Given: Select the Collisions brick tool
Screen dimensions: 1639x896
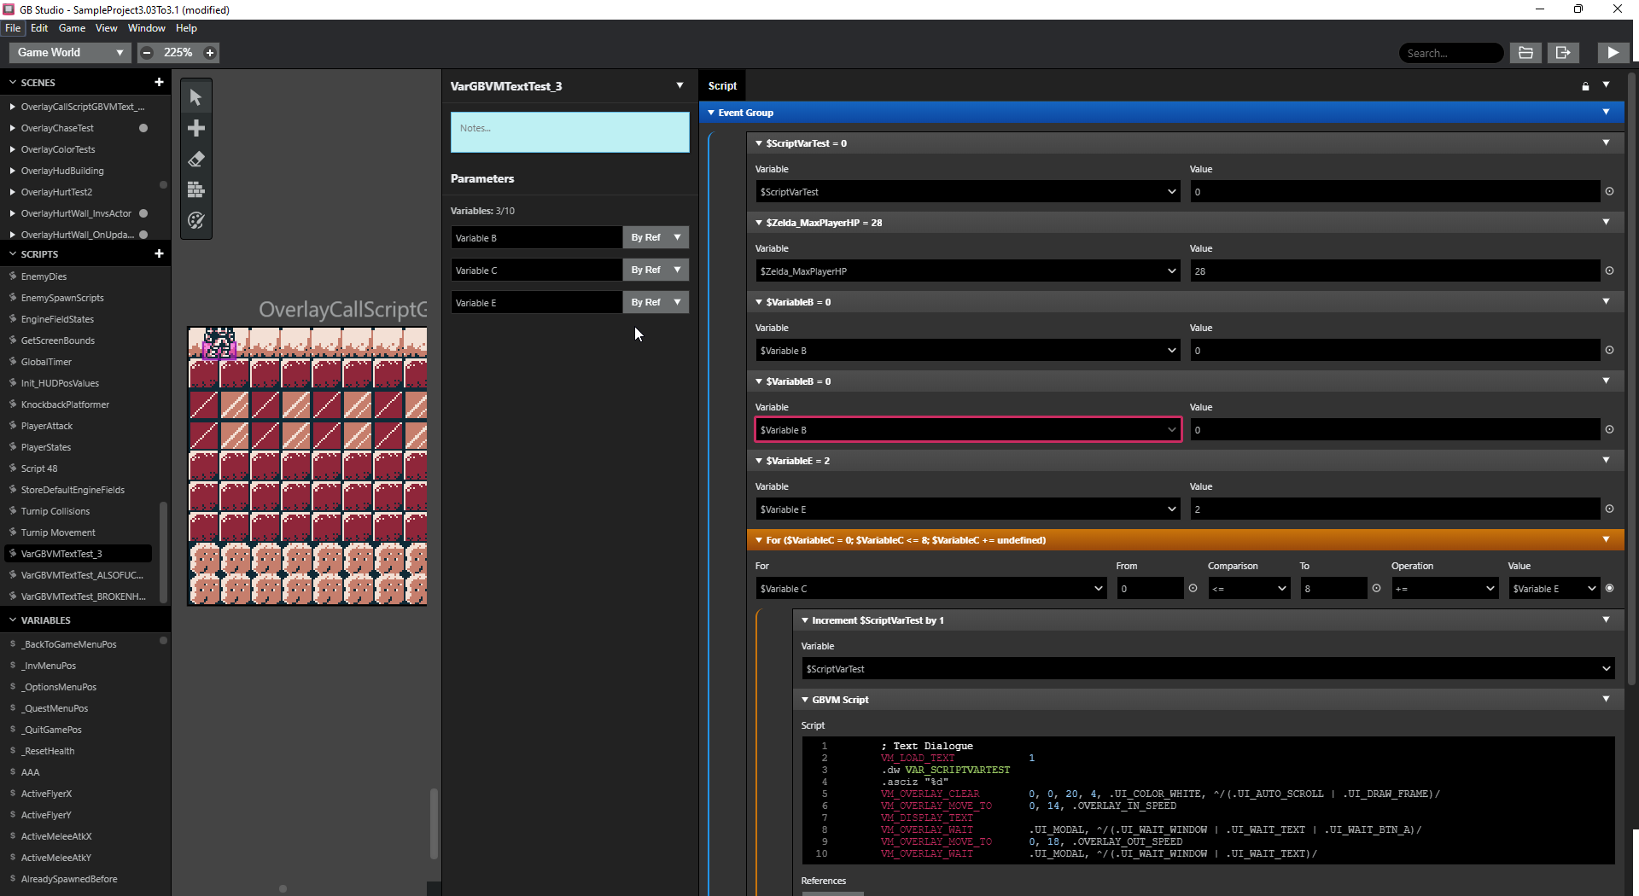Looking at the screenshot, I should (195, 189).
